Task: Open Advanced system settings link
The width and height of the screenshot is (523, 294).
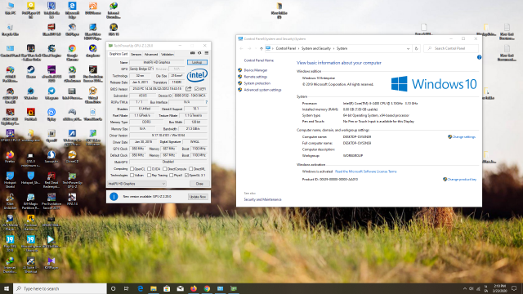Action: (x=262, y=90)
